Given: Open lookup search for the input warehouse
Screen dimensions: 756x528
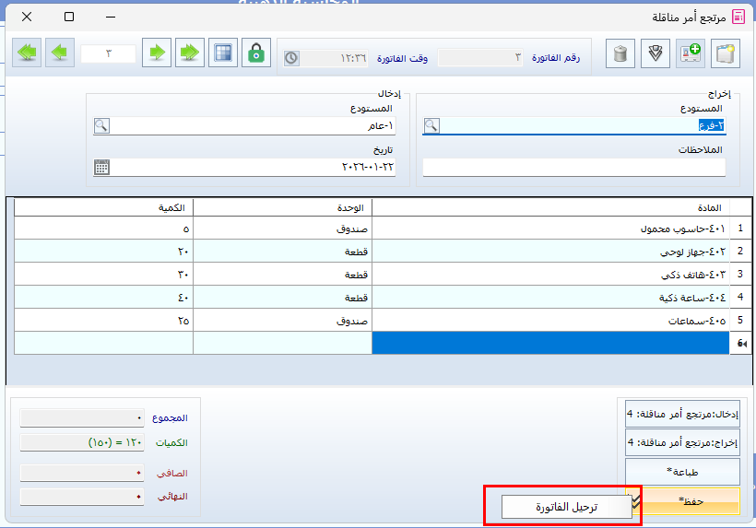Looking at the screenshot, I should coord(101,126).
